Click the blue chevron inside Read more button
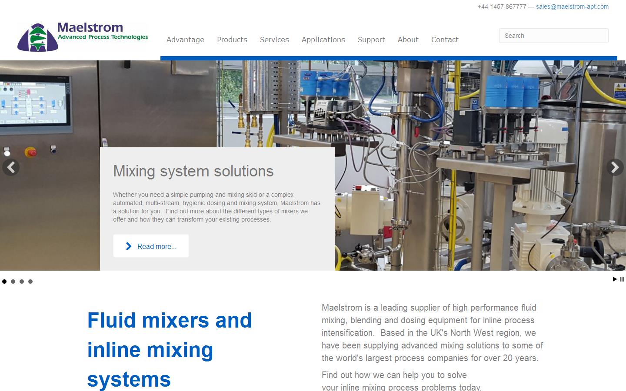Screen dimensions: 626x391 tap(128, 246)
